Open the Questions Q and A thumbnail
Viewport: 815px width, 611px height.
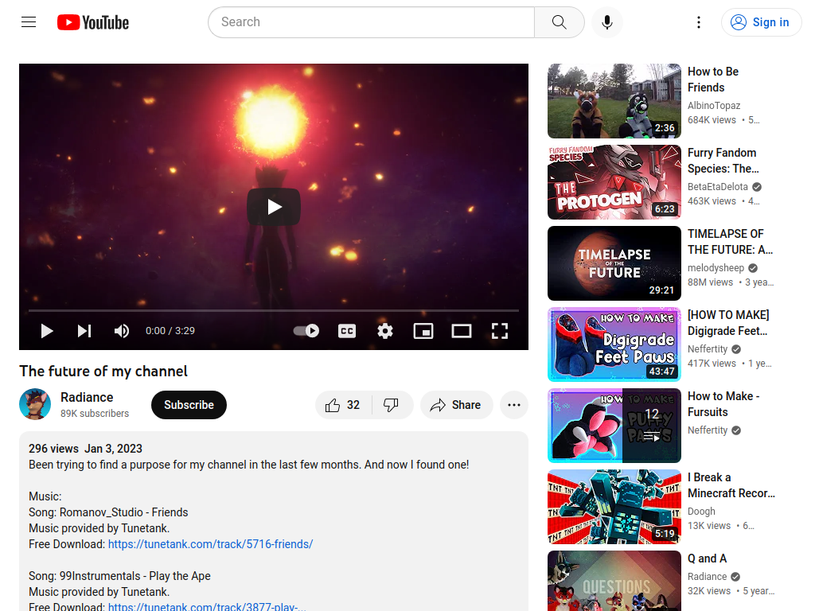click(614, 581)
